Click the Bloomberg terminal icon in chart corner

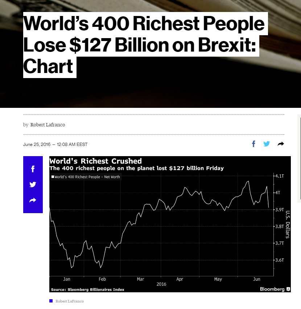click(x=288, y=289)
